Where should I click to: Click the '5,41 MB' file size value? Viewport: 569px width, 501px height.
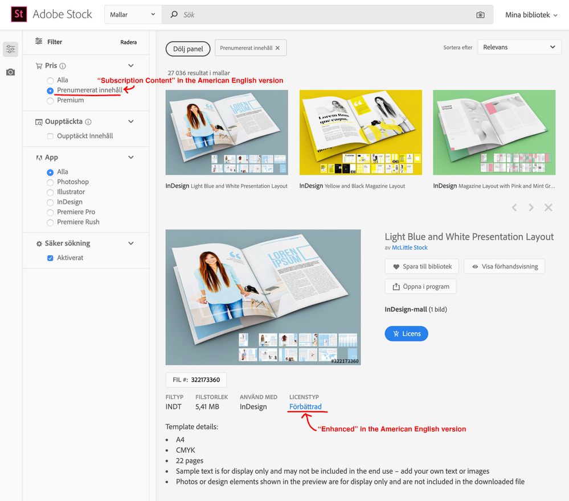[x=207, y=407]
